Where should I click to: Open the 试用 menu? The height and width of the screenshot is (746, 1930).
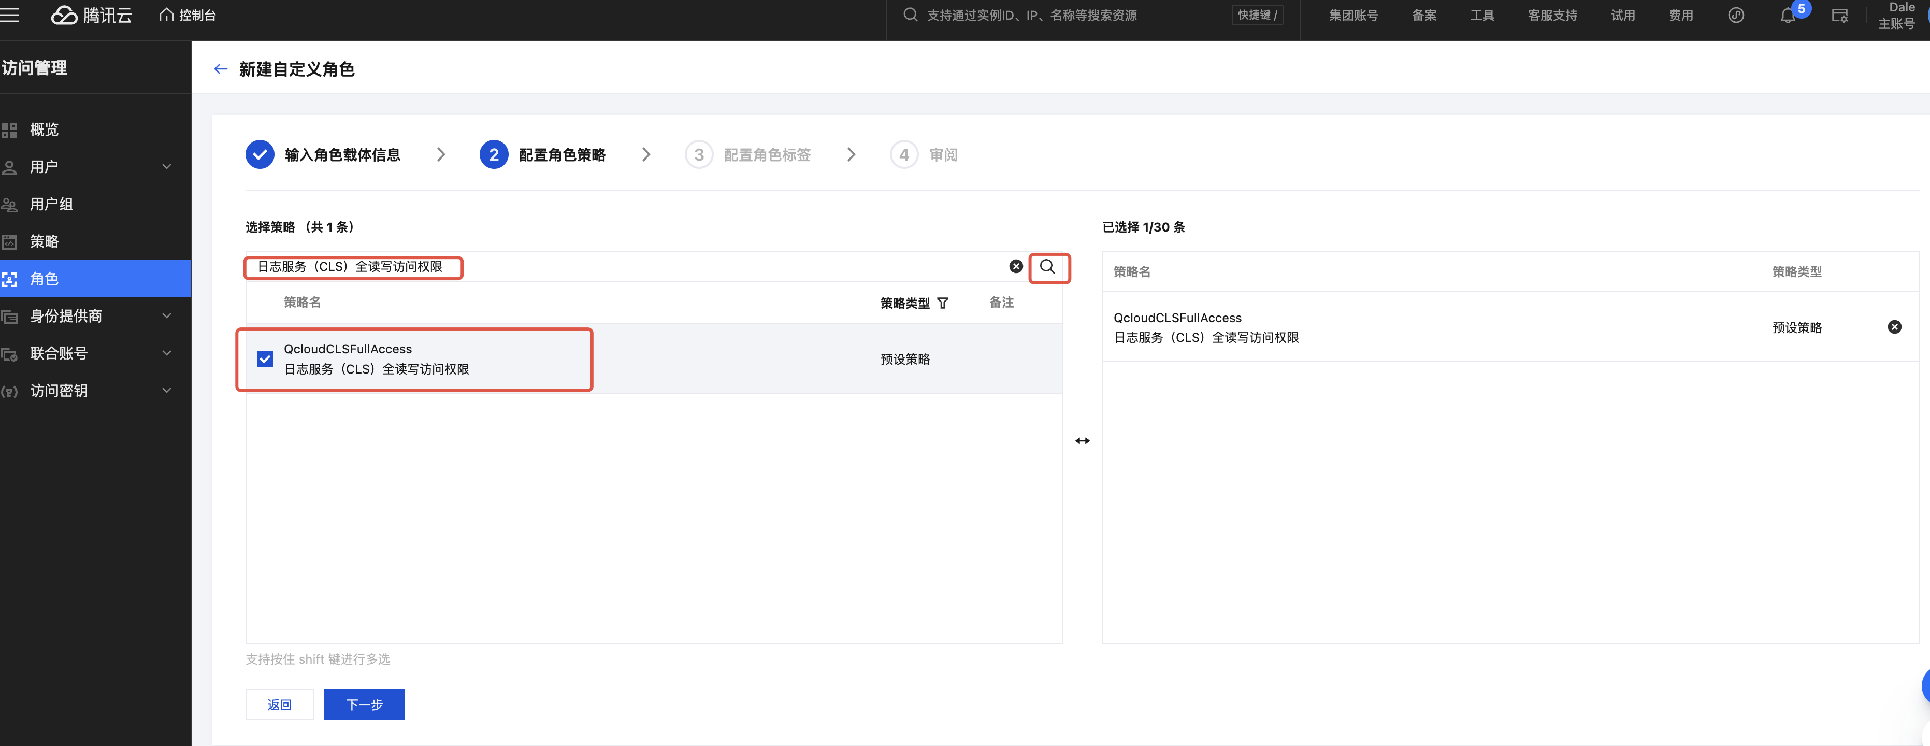coord(1623,15)
